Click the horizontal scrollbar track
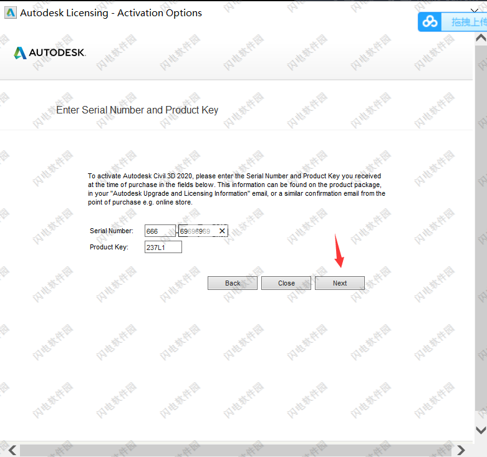This screenshot has height=457, width=487. [234, 450]
